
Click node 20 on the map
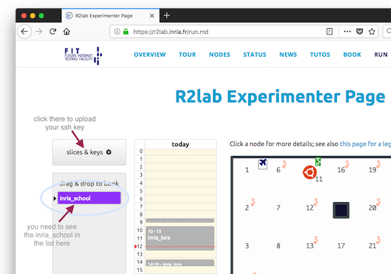coord(373,208)
